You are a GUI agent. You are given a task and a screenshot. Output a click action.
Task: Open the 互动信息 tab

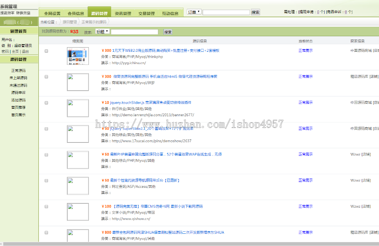tap(170, 13)
